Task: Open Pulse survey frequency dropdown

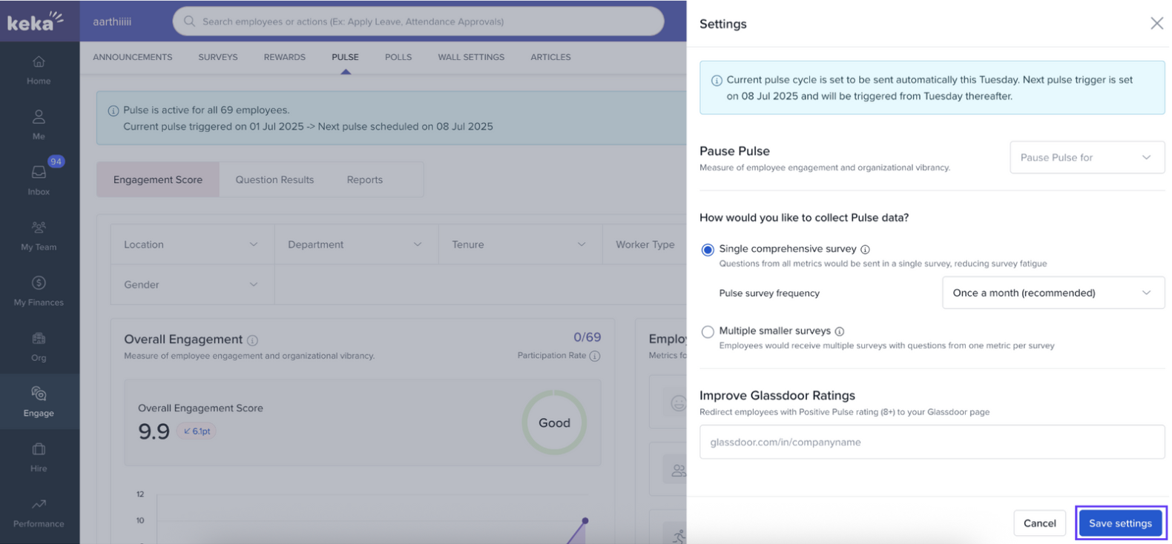Action: [1053, 293]
